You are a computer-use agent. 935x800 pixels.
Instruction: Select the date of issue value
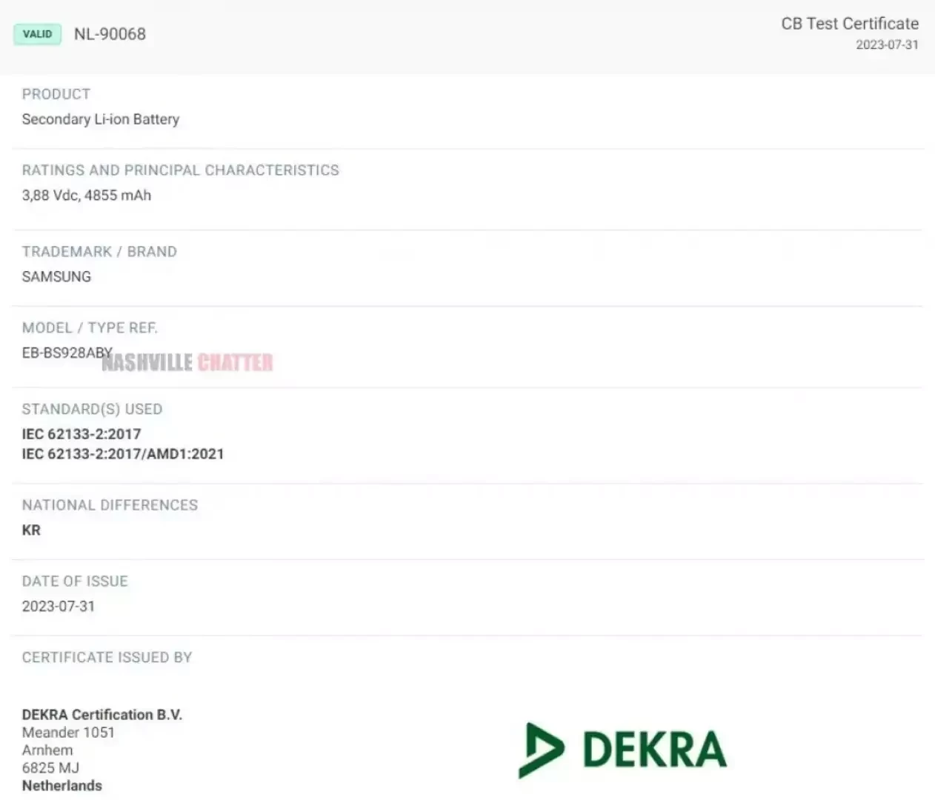59,607
